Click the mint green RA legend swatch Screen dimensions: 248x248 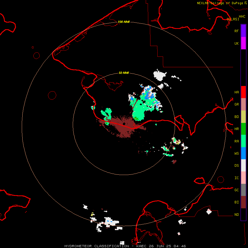click(x=243, y=141)
